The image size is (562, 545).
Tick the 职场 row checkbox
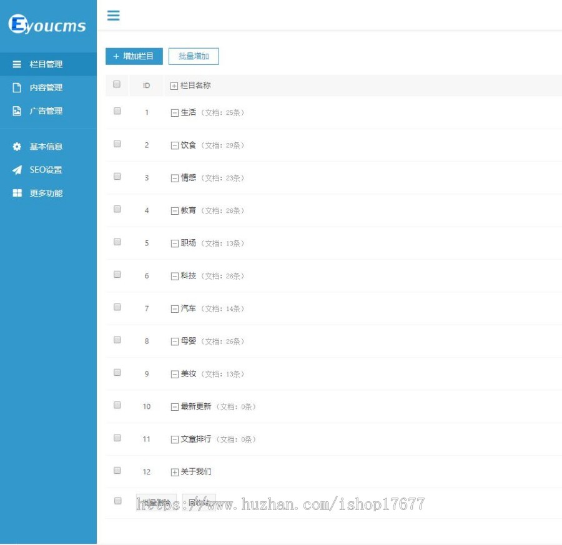[117, 242]
